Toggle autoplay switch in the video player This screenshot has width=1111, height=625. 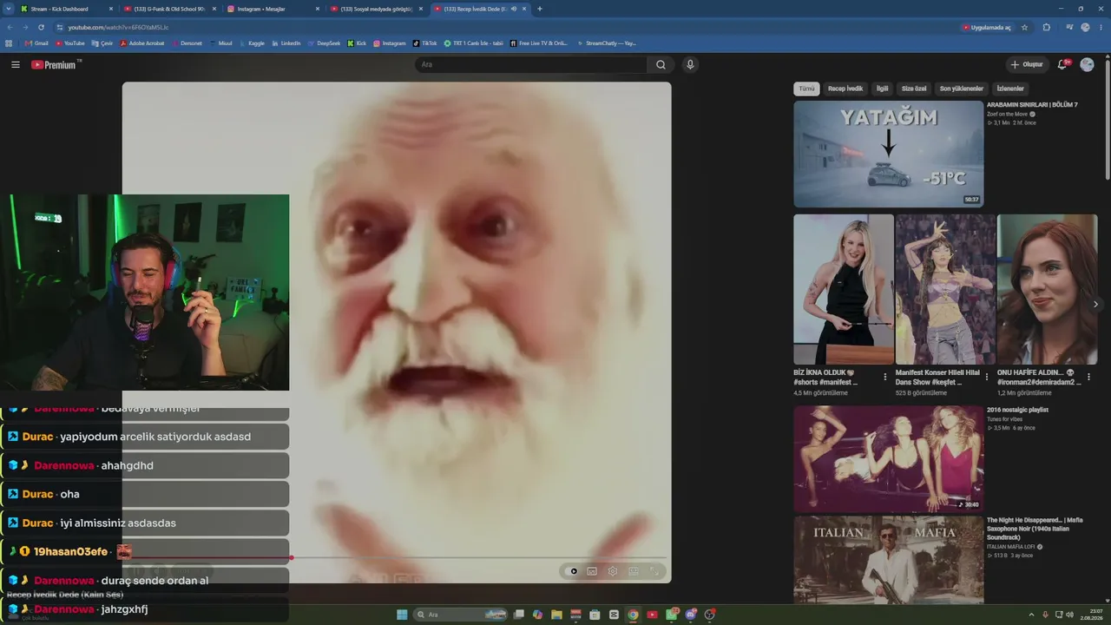572,571
